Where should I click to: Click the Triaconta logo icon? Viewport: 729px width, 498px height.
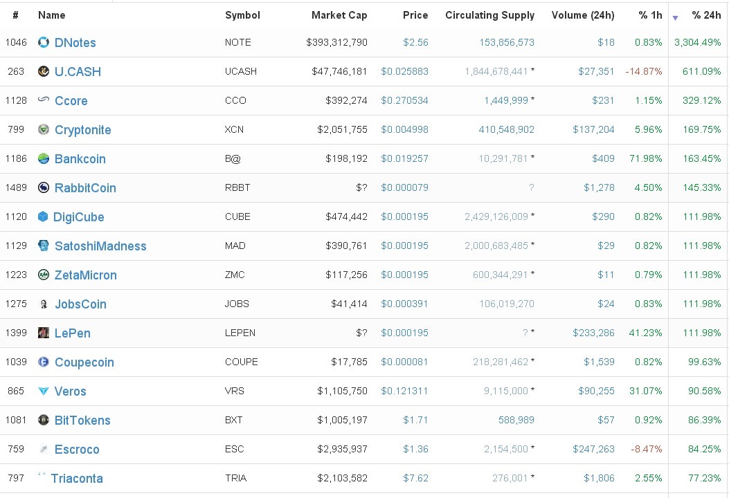click(x=42, y=474)
